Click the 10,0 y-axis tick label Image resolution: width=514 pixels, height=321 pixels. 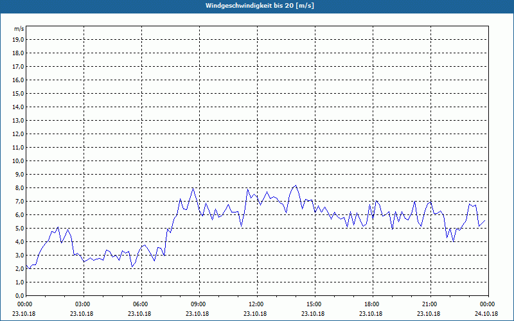pyautogui.click(x=18, y=161)
